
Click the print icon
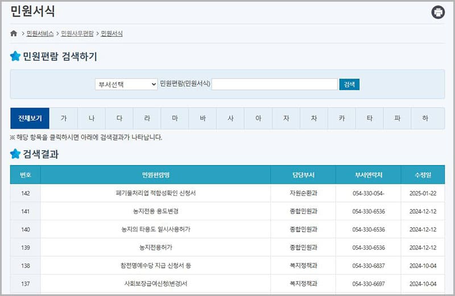[438, 12]
